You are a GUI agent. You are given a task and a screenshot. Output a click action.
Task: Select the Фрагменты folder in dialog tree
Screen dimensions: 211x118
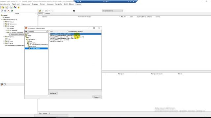[x=33, y=43]
